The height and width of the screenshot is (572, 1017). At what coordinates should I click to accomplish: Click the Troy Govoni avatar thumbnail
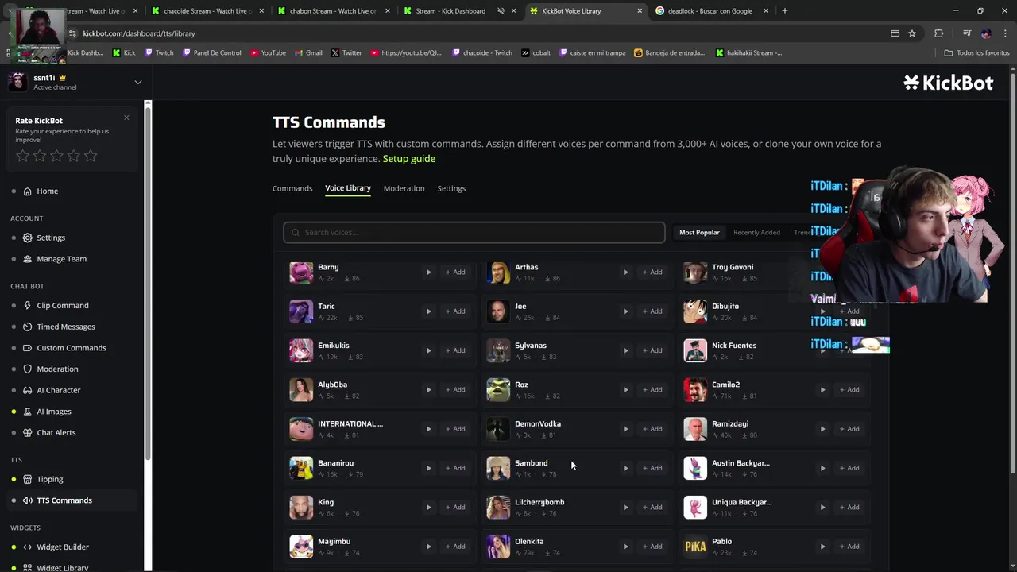tap(695, 272)
